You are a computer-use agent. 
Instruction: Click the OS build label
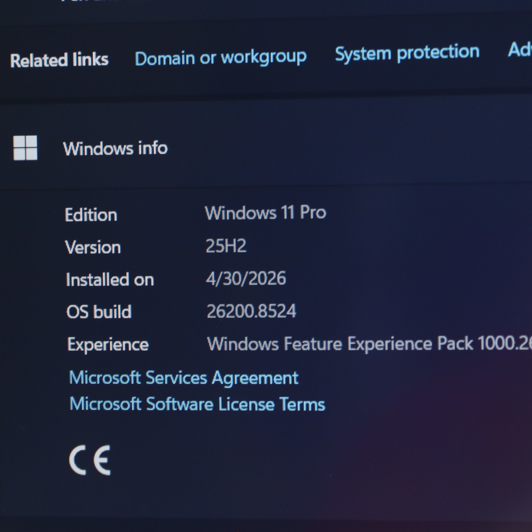click(x=99, y=312)
